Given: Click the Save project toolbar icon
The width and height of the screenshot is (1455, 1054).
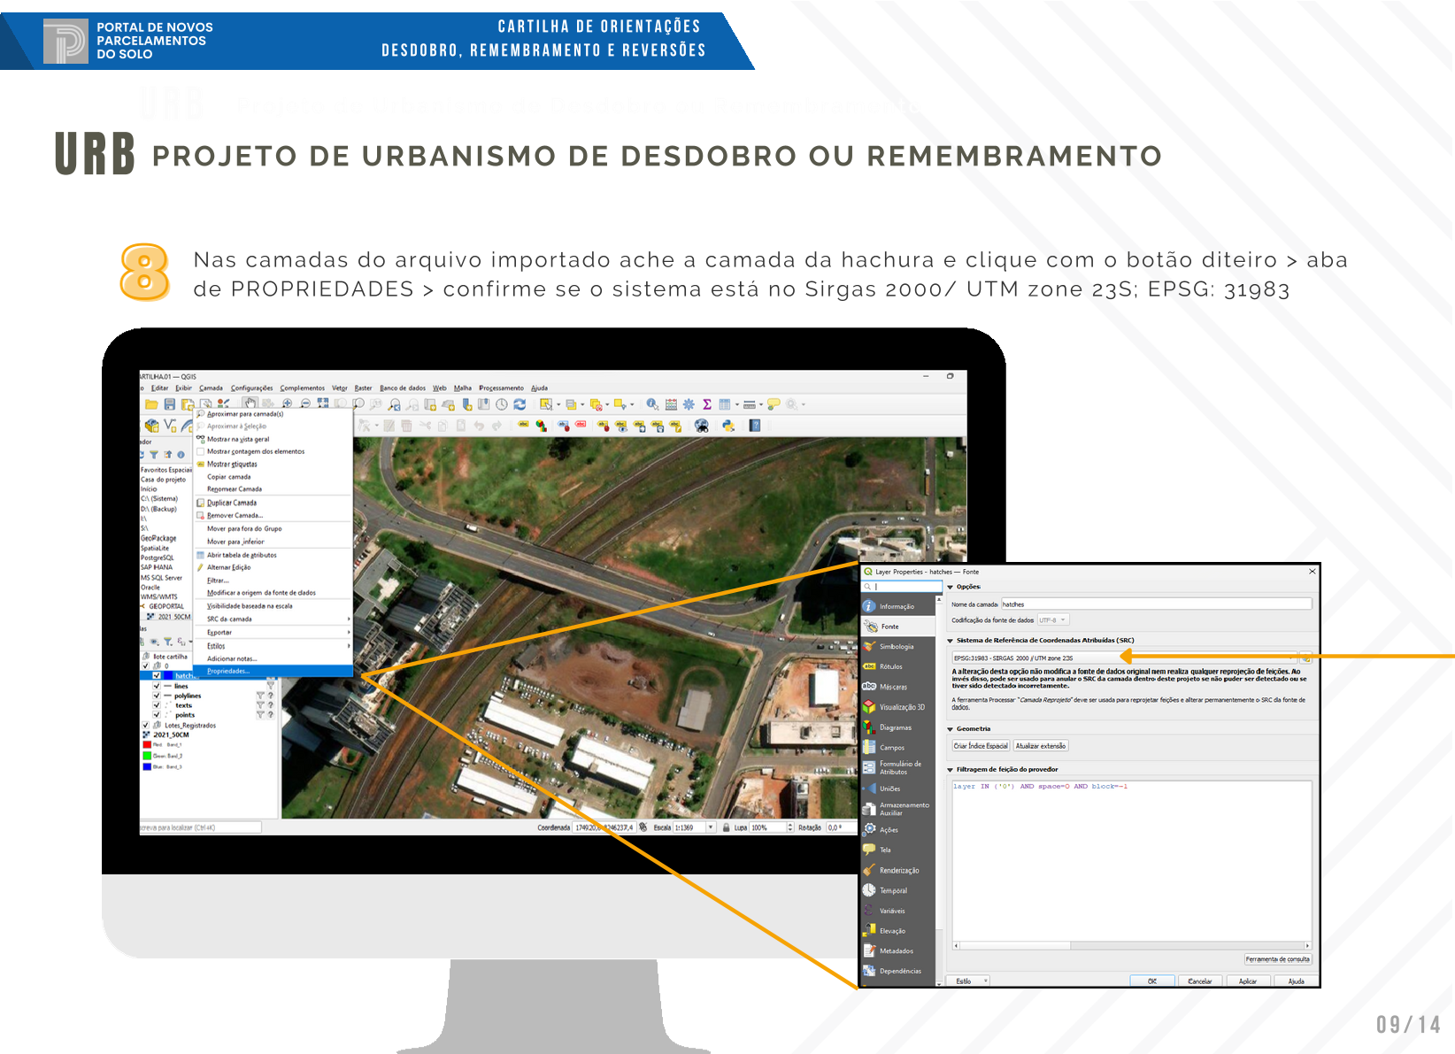Looking at the screenshot, I should point(169,404).
